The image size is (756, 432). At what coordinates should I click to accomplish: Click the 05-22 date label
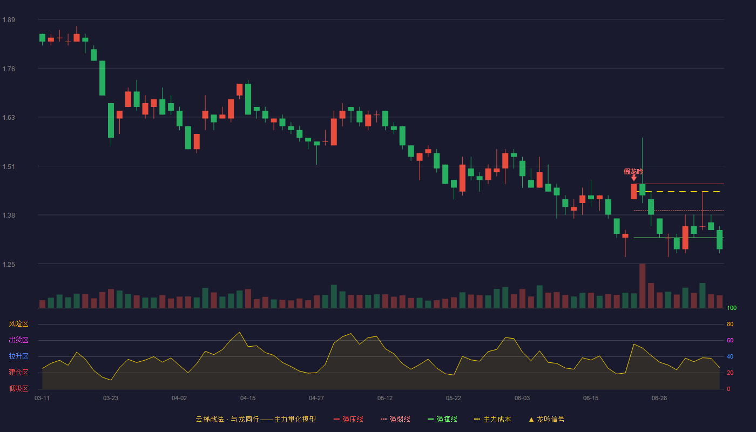(454, 398)
